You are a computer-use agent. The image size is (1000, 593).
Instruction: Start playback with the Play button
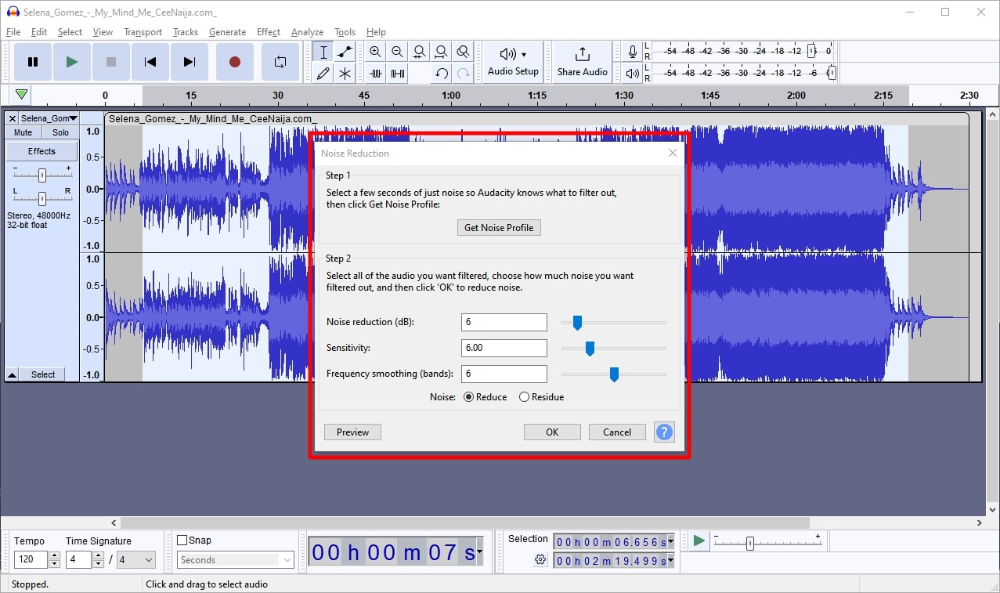(72, 62)
